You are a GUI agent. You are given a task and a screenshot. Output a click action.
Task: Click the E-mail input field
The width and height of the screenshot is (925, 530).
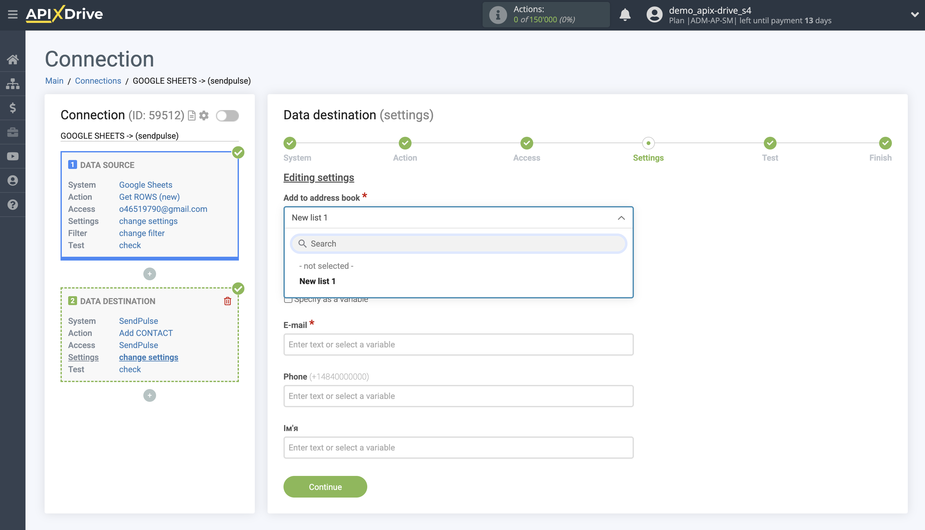pyautogui.click(x=458, y=344)
